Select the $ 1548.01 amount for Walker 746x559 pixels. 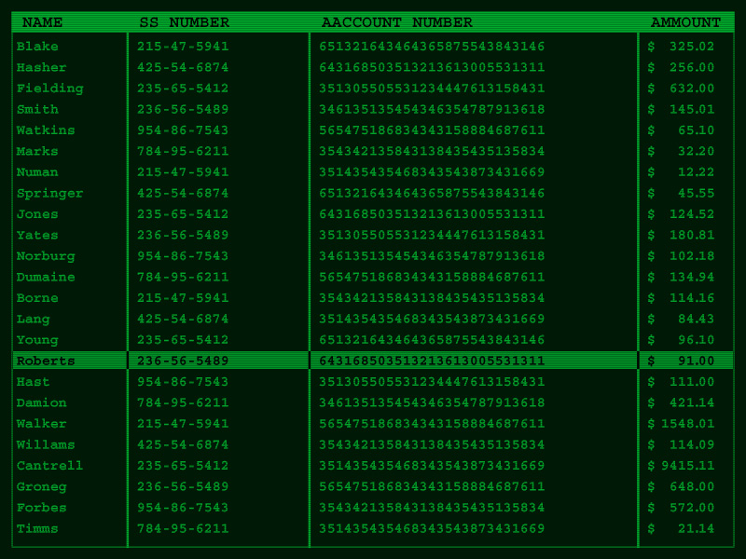[682, 424]
